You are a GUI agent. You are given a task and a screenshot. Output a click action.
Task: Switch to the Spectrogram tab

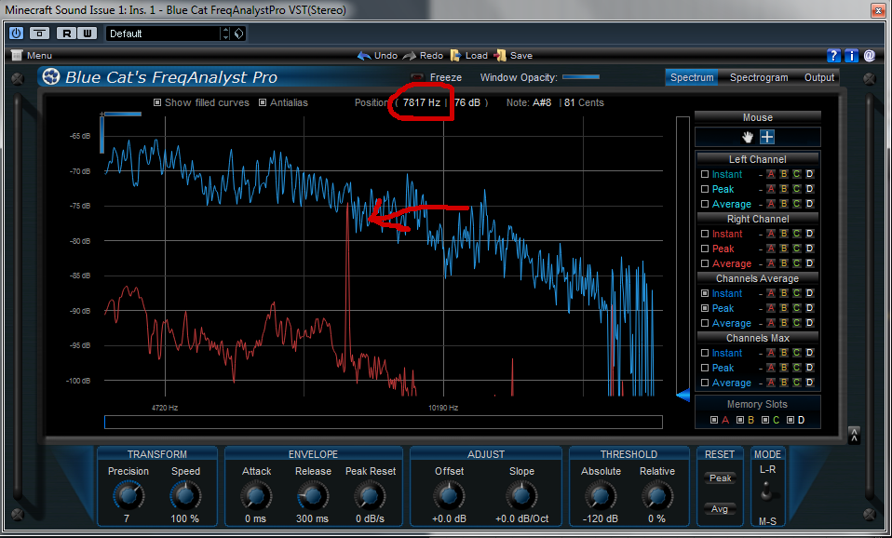click(758, 77)
